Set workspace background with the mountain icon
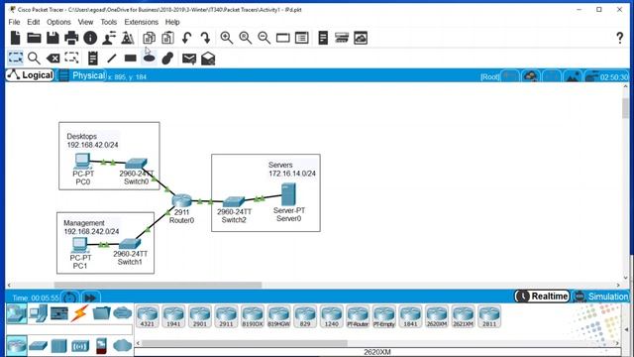This screenshot has height=357, width=634. pyautogui.click(x=572, y=76)
